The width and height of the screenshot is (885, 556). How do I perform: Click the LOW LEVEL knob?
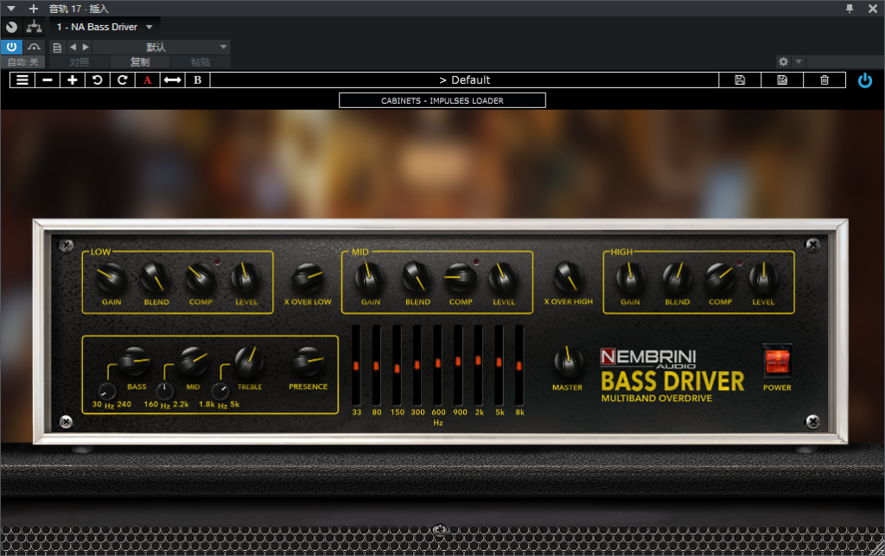[x=246, y=278]
